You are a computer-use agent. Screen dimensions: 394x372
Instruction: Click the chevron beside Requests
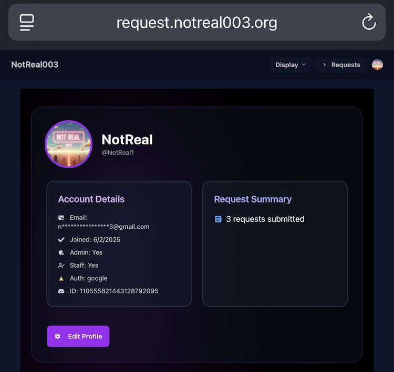click(x=325, y=65)
